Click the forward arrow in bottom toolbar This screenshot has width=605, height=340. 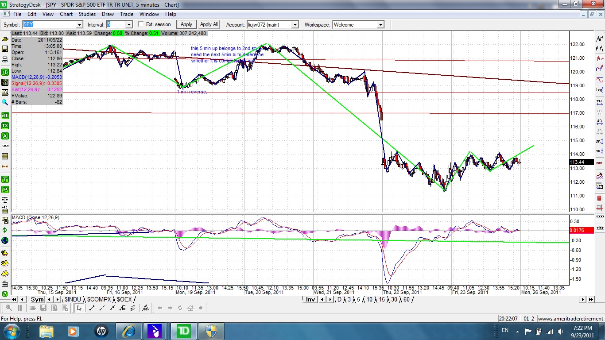[170, 308]
